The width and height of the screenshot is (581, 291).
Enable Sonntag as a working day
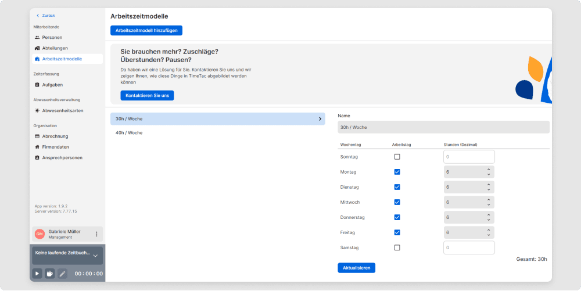coord(397,157)
